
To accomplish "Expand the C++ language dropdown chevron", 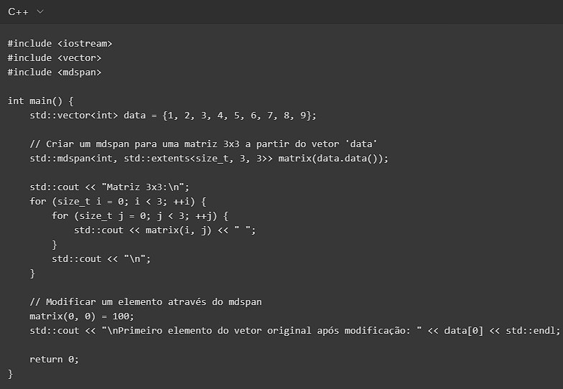I will (x=39, y=12).
